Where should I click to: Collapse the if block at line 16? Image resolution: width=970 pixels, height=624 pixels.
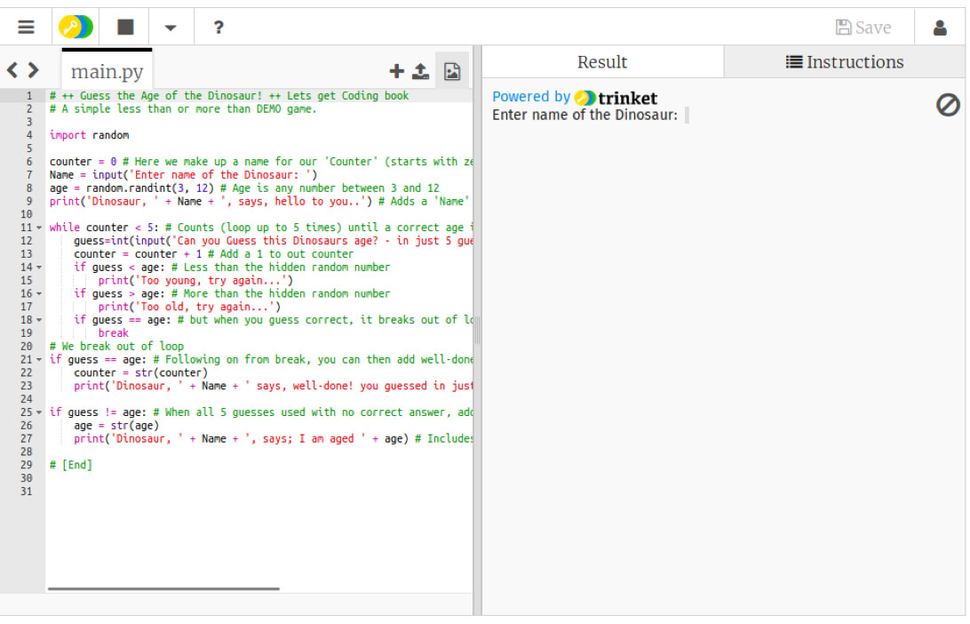[39, 294]
